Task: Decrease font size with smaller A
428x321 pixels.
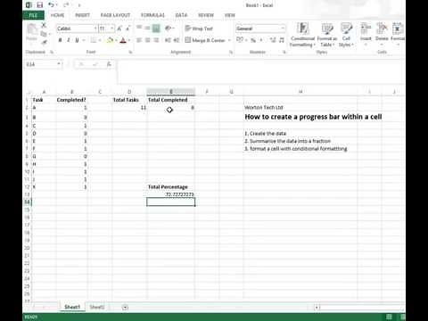Action: (128, 29)
